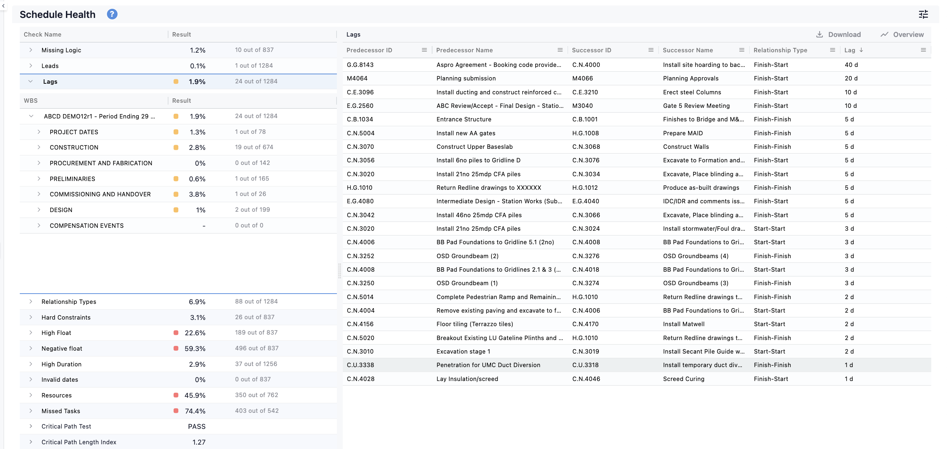
Task: Select Planning submission row
Action: coord(637,78)
